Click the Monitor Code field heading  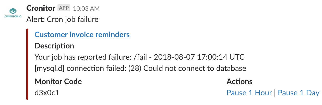coord(58,82)
